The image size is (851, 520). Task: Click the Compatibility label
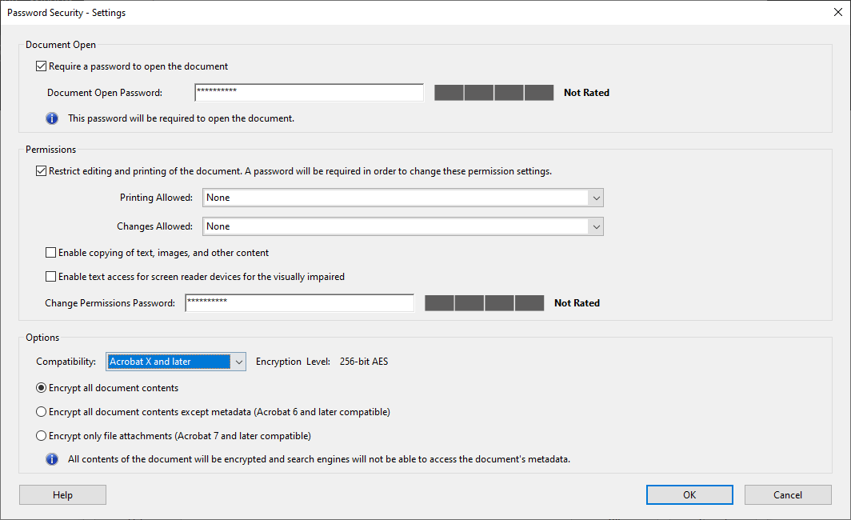(66, 362)
